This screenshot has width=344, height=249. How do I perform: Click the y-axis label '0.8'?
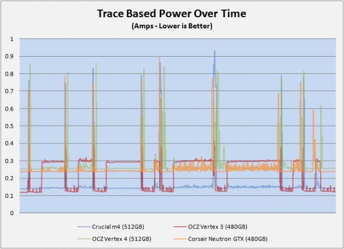coord(9,74)
